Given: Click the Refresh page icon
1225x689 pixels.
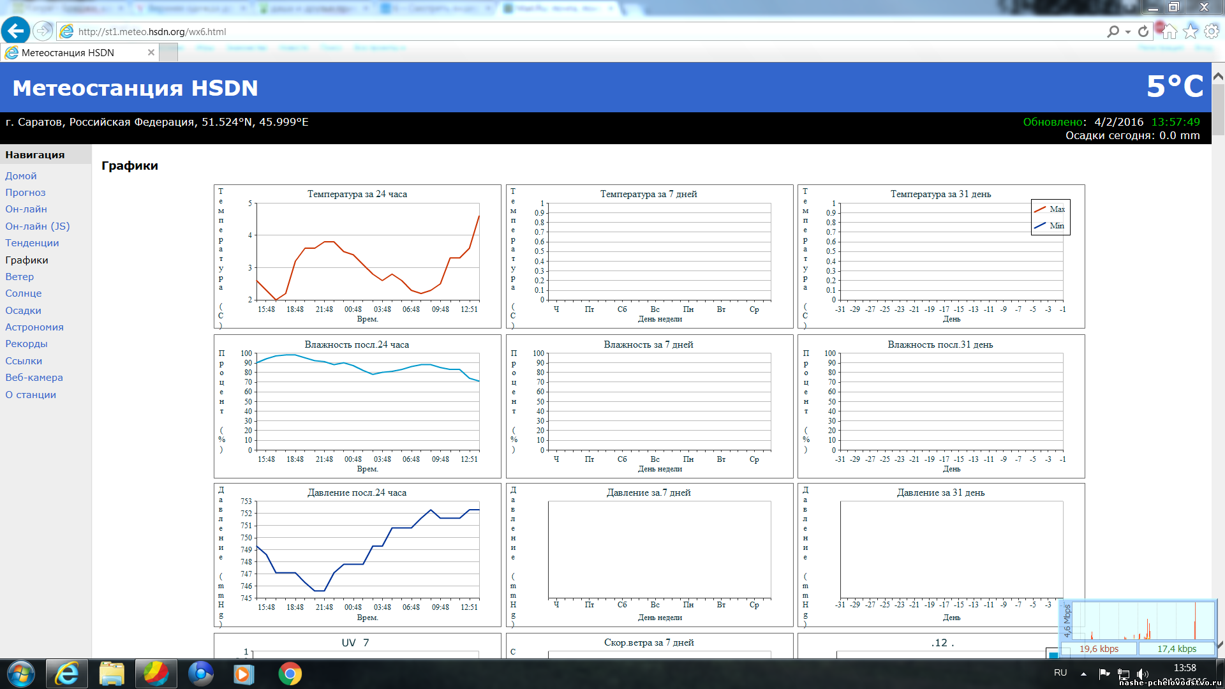Looking at the screenshot, I should (x=1143, y=31).
